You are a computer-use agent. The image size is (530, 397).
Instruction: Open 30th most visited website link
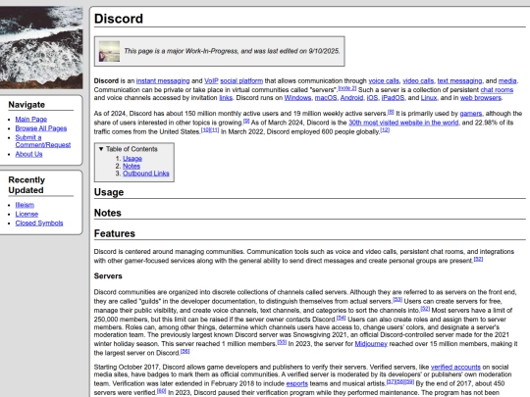(x=403, y=123)
